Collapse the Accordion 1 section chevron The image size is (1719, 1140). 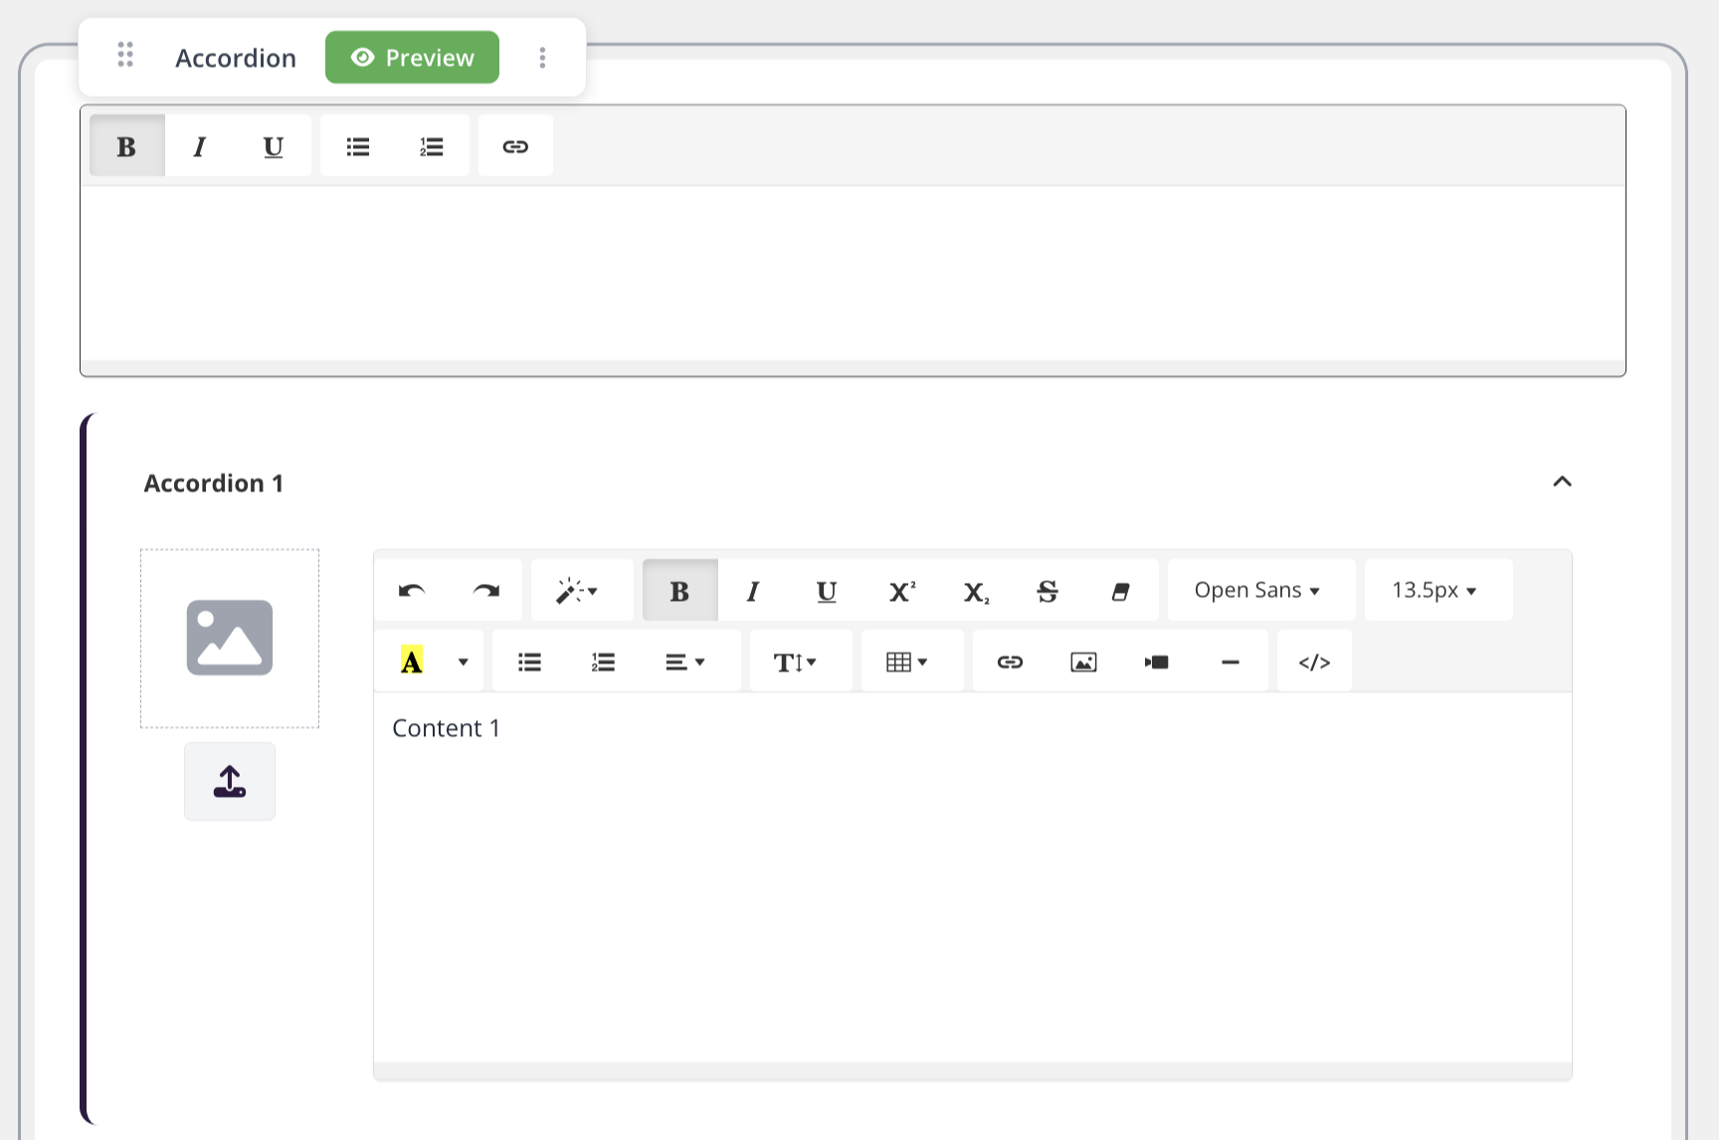(x=1562, y=481)
